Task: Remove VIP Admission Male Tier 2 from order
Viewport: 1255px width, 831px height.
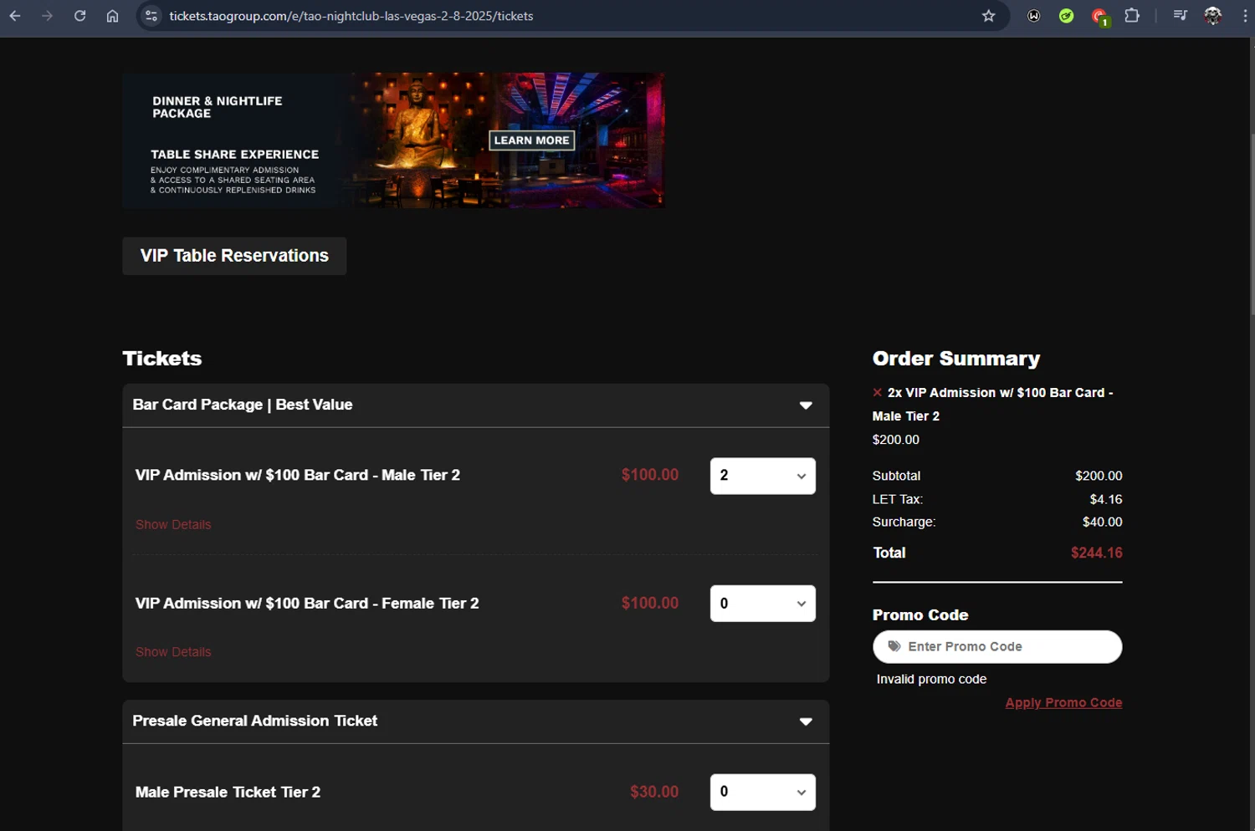Action: 877,392
